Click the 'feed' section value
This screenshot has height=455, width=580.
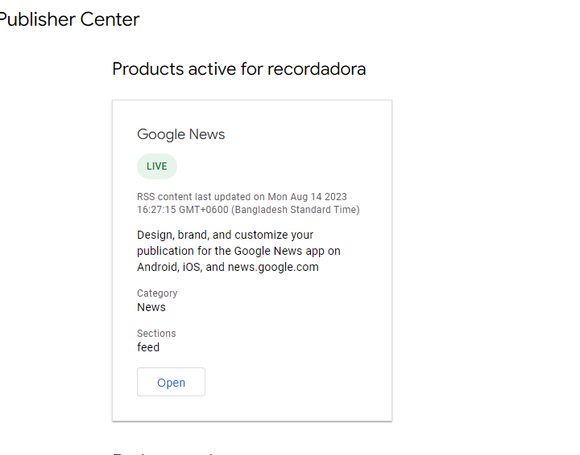coord(148,347)
